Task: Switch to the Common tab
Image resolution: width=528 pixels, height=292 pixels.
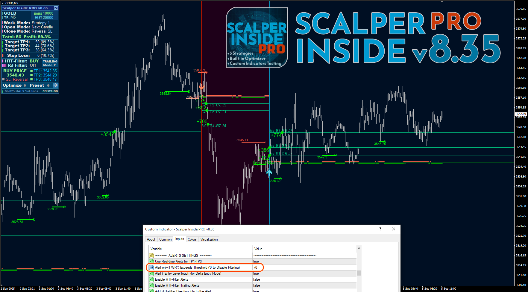Action: coord(165,239)
